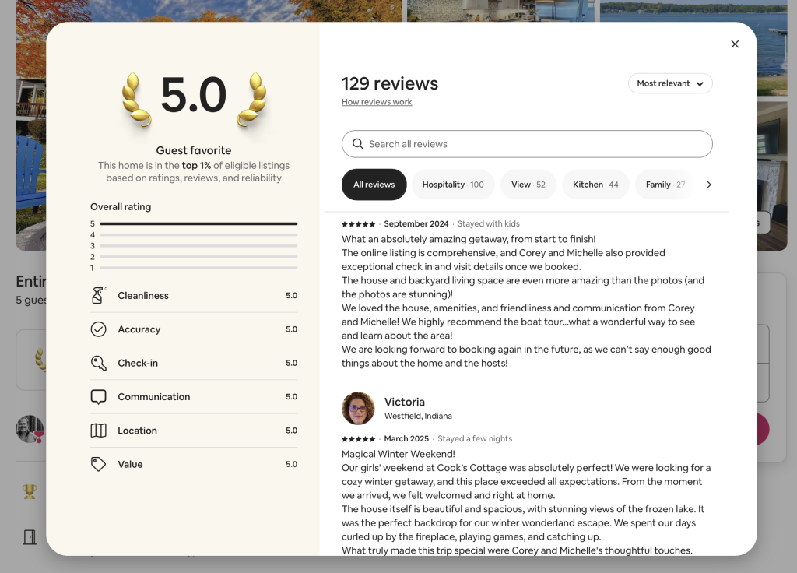Click the 5-star overall rating bar
The height and width of the screenshot is (573, 797).
click(198, 223)
